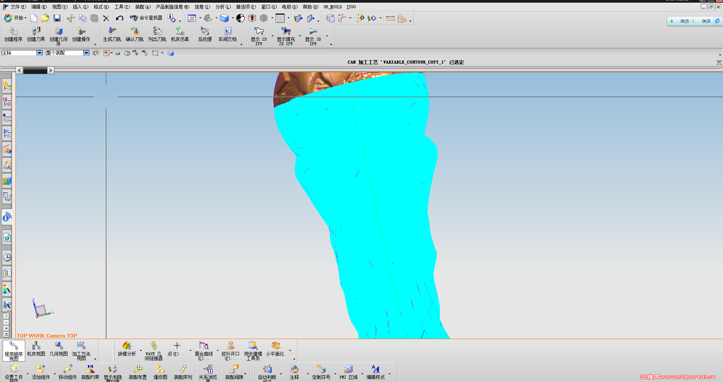The height and width of the screenshot is (382, 723).
Task: Click Assembly Arrangements (装配布置)
Action: coord(138,372)
